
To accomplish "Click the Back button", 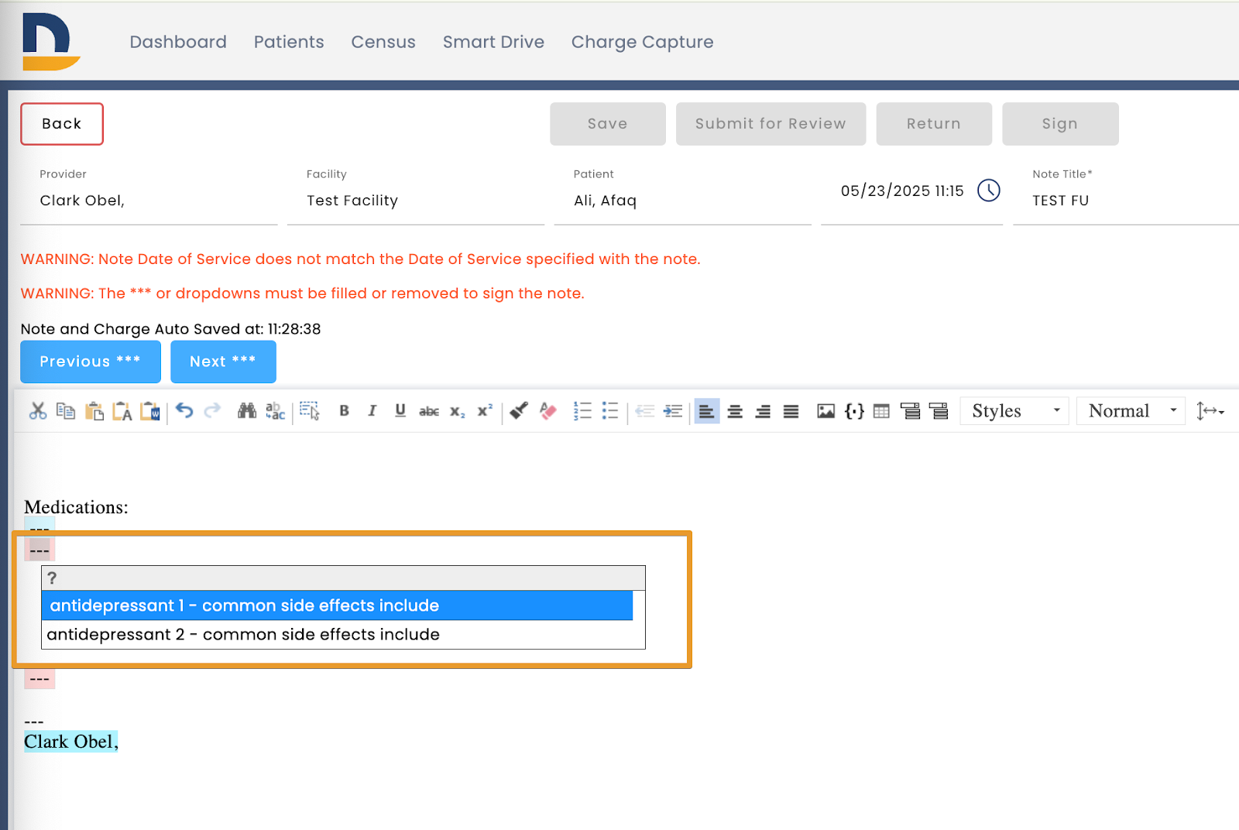I will point(61,124).
